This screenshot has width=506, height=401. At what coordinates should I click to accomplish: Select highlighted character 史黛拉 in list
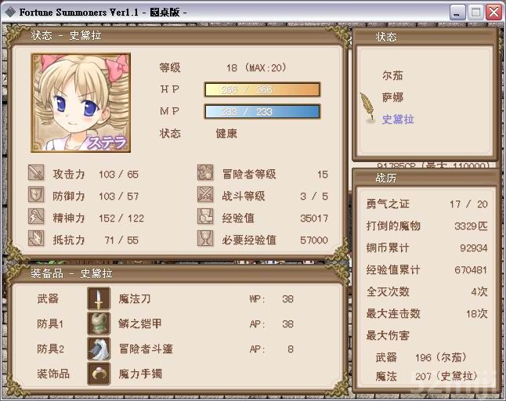click(x=398, y=119)
